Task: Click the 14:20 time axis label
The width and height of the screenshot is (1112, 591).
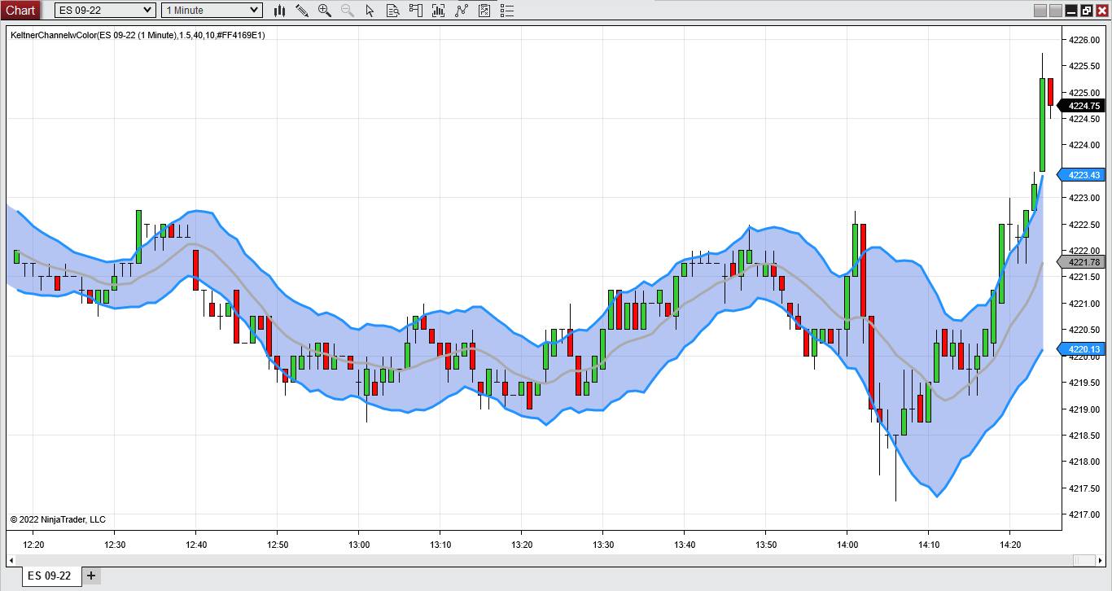Action: (x=1010, y=545)
